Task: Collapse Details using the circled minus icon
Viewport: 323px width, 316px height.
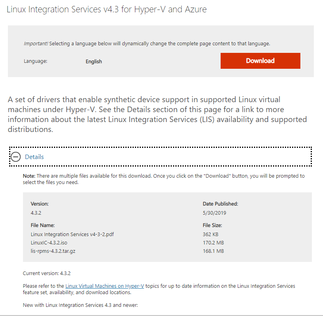Action: (x=15, y=157)
